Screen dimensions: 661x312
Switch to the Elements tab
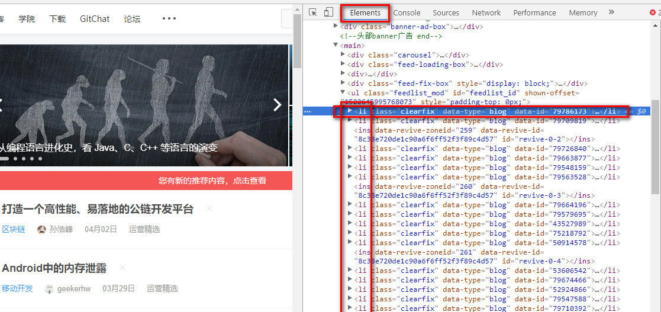click(365, 12)
